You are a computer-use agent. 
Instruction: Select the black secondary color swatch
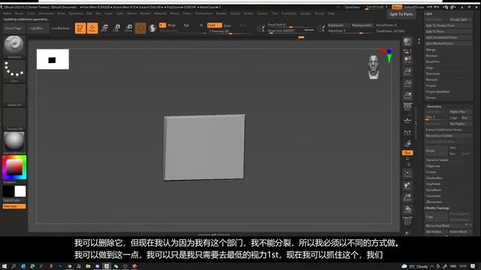[x=8, y=191]
